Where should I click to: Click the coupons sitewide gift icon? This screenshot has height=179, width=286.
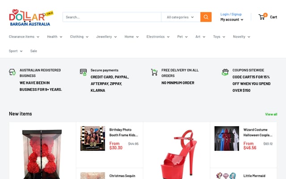(x=225, y=72)
